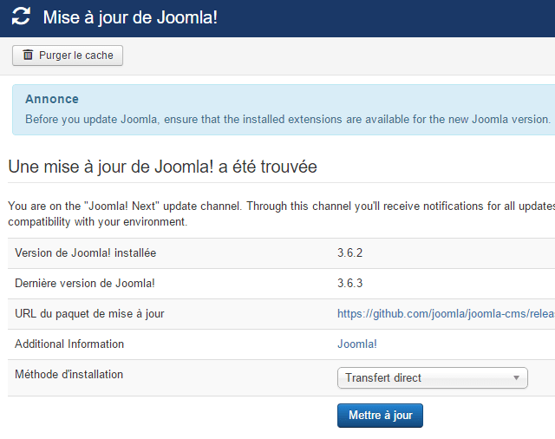Click the 'URL du paquet de mise à jour' label
555x439 pixels.
[x=89, y=314]
